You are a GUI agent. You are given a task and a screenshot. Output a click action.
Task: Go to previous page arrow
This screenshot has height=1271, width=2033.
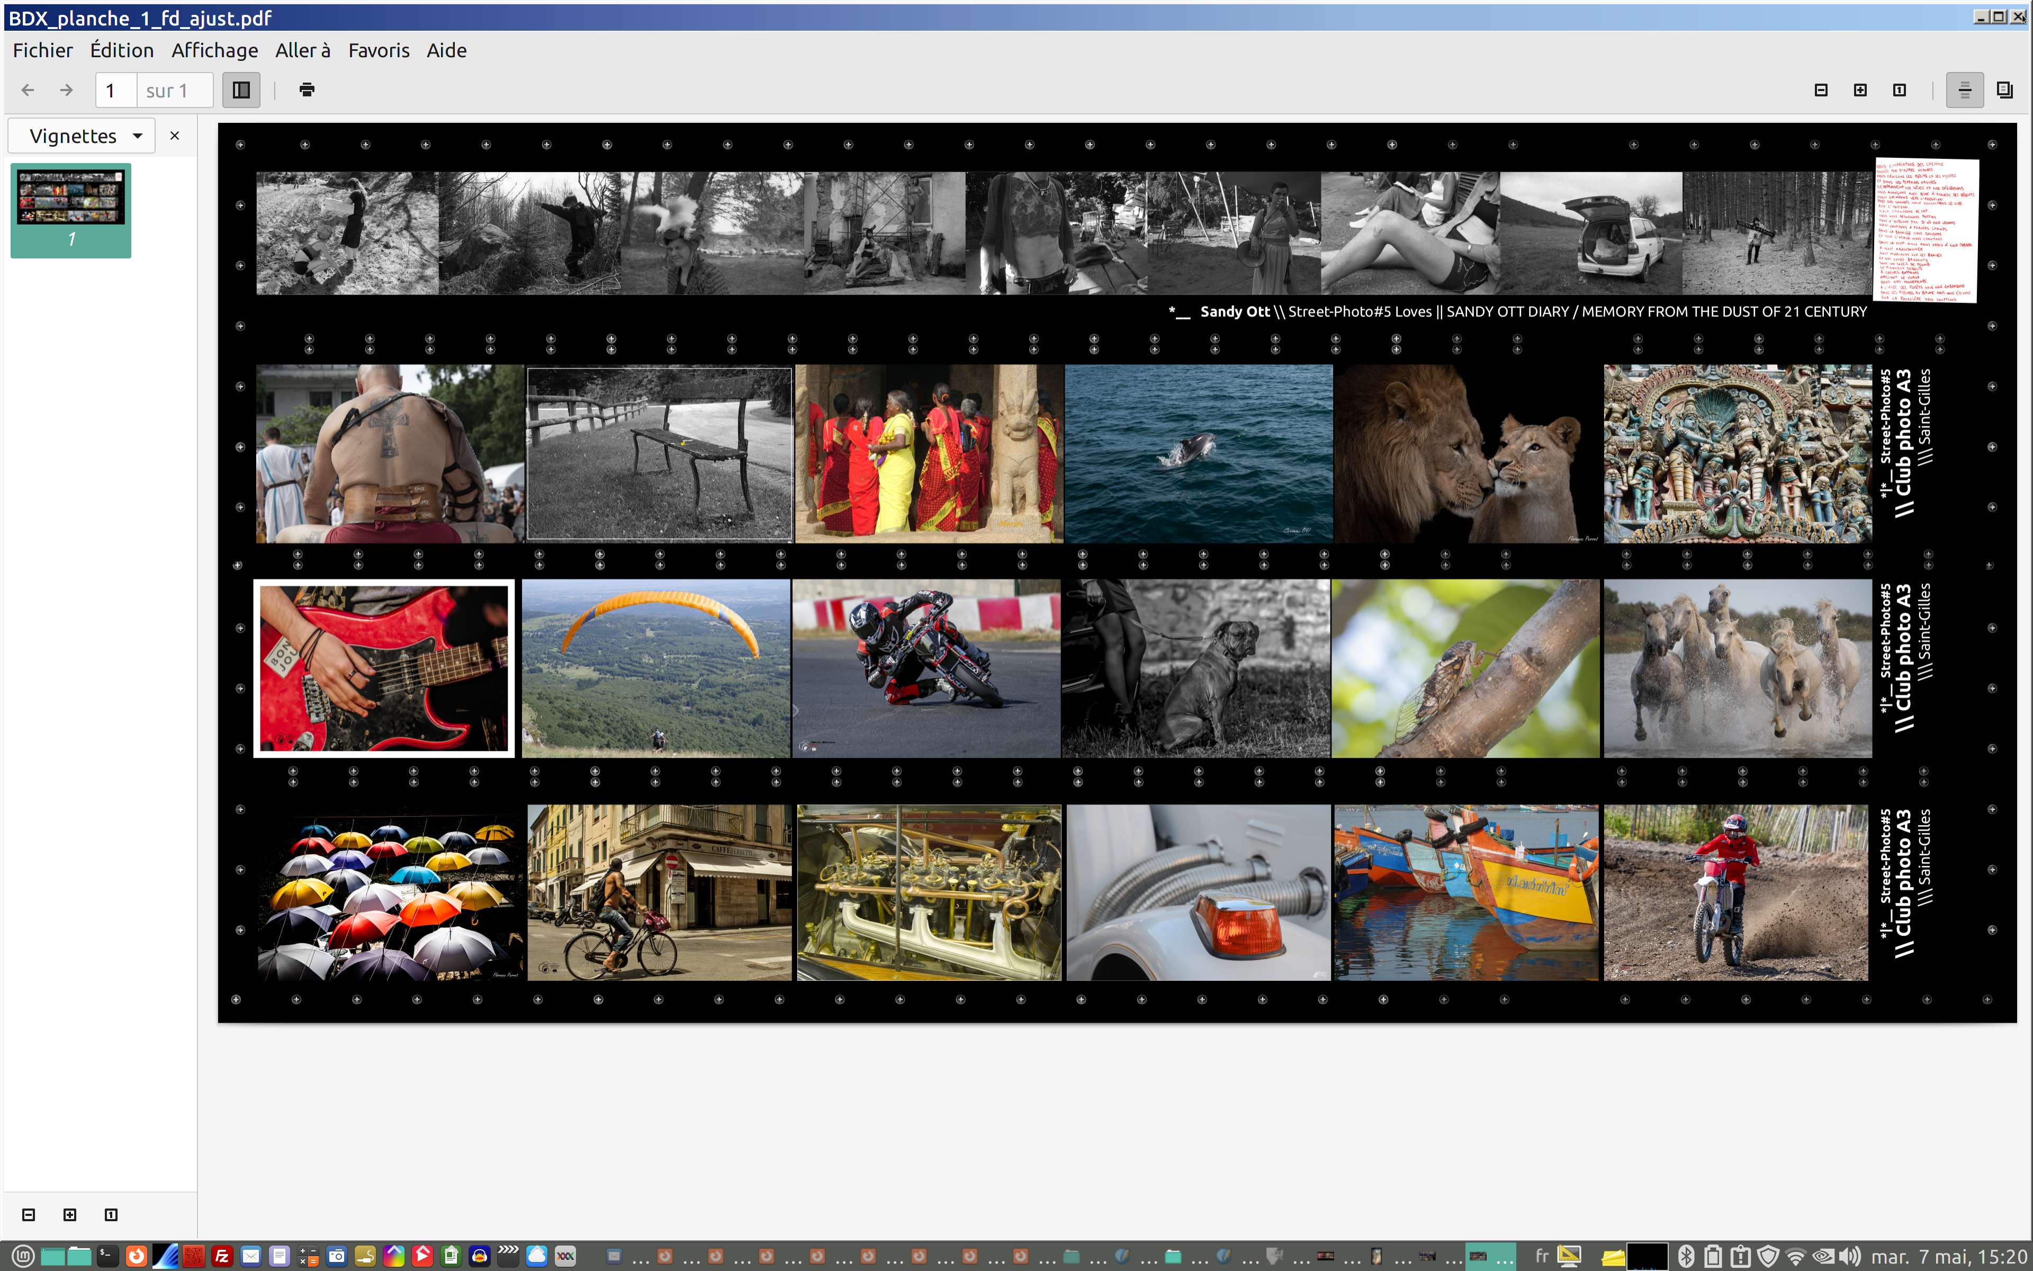pyautogui.click(x=28, y=90)
